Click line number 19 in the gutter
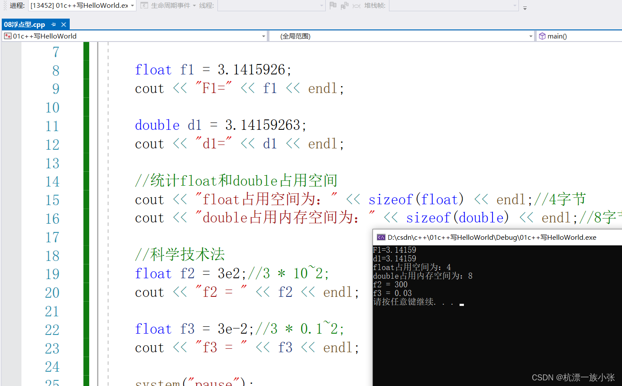 [x=52, y=274]
